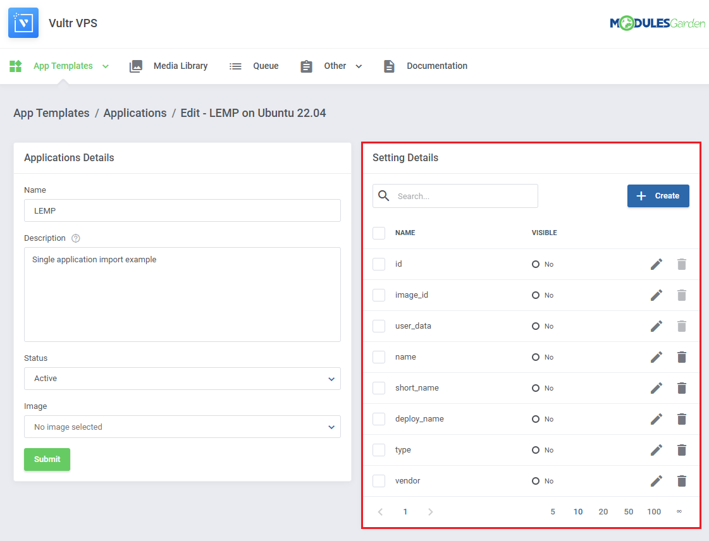
Task: Expand the Other menu chevron
Action: point(359,66)
